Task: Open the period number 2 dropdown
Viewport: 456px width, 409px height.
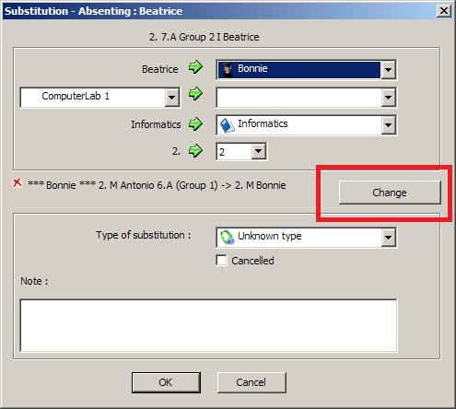Action: click(x=259, y=151)
